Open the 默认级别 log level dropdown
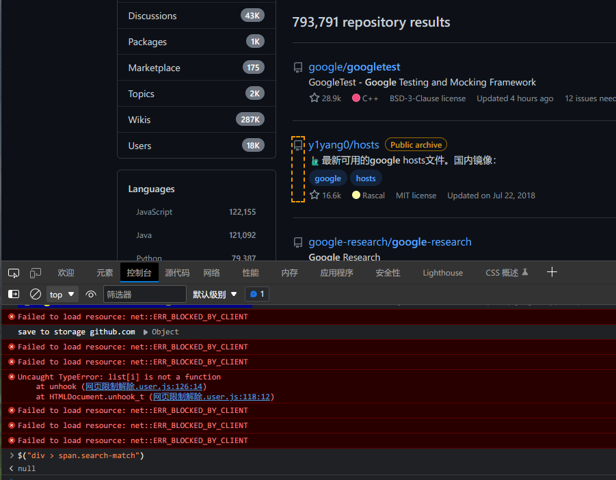 [215, 294]
